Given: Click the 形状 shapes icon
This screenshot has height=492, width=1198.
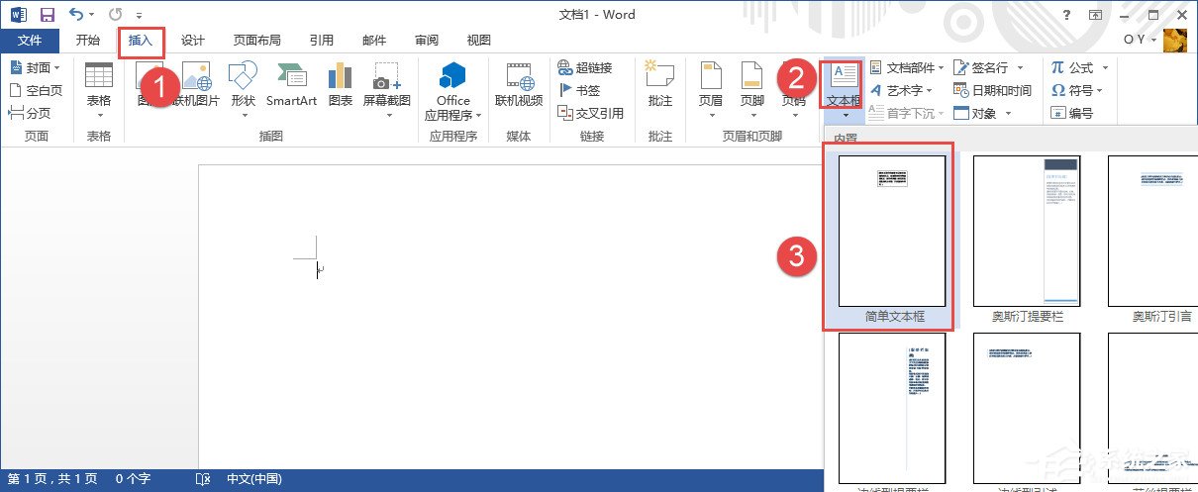Looking at the screenshot, I should coord(243,77).
